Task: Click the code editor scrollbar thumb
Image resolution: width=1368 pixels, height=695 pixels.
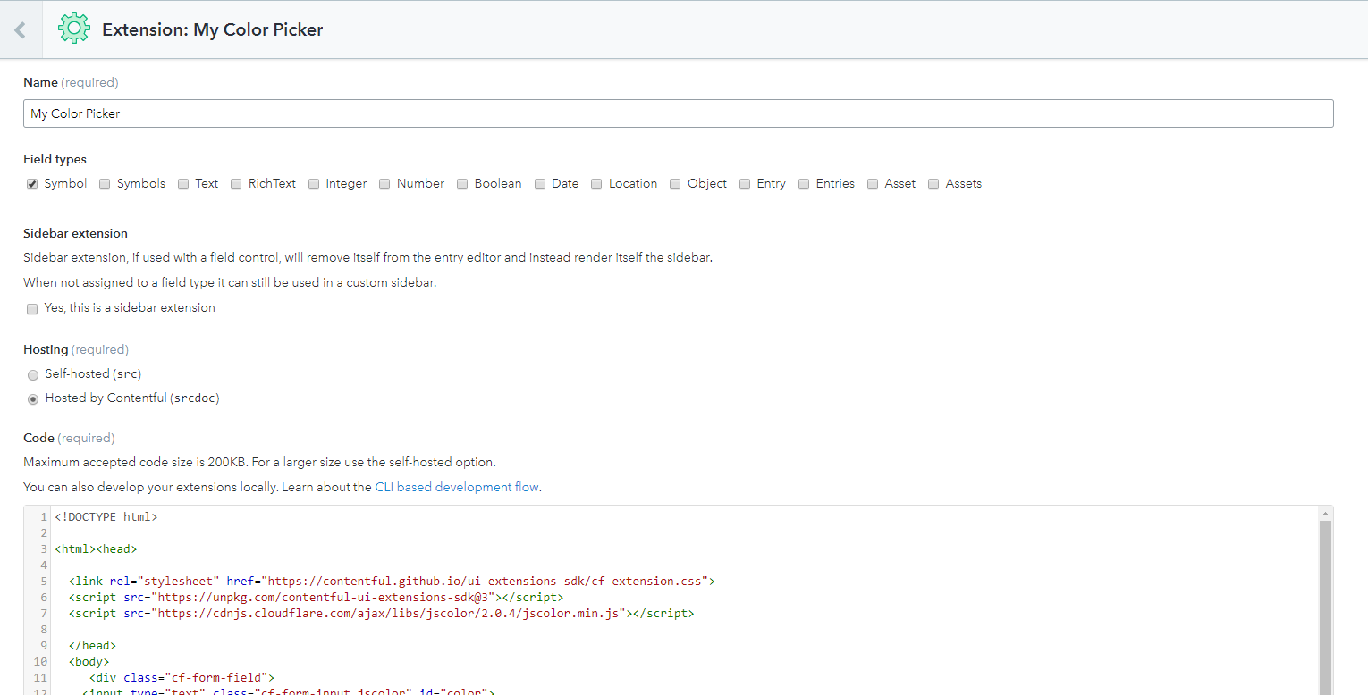Action: pyautogui.click(x=1326, y=607)
